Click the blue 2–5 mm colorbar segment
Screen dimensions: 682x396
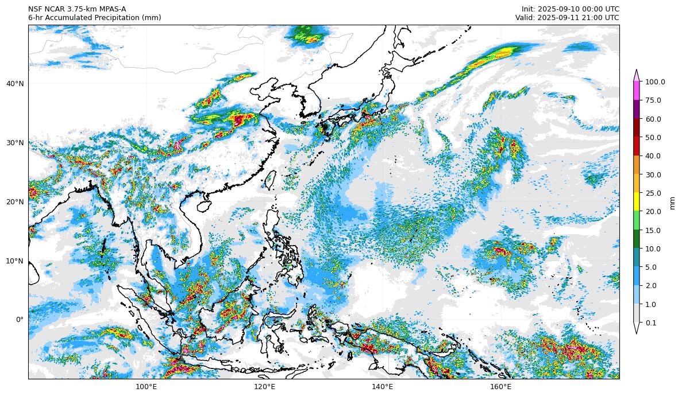pyautogui.click(x=637, y=276)
